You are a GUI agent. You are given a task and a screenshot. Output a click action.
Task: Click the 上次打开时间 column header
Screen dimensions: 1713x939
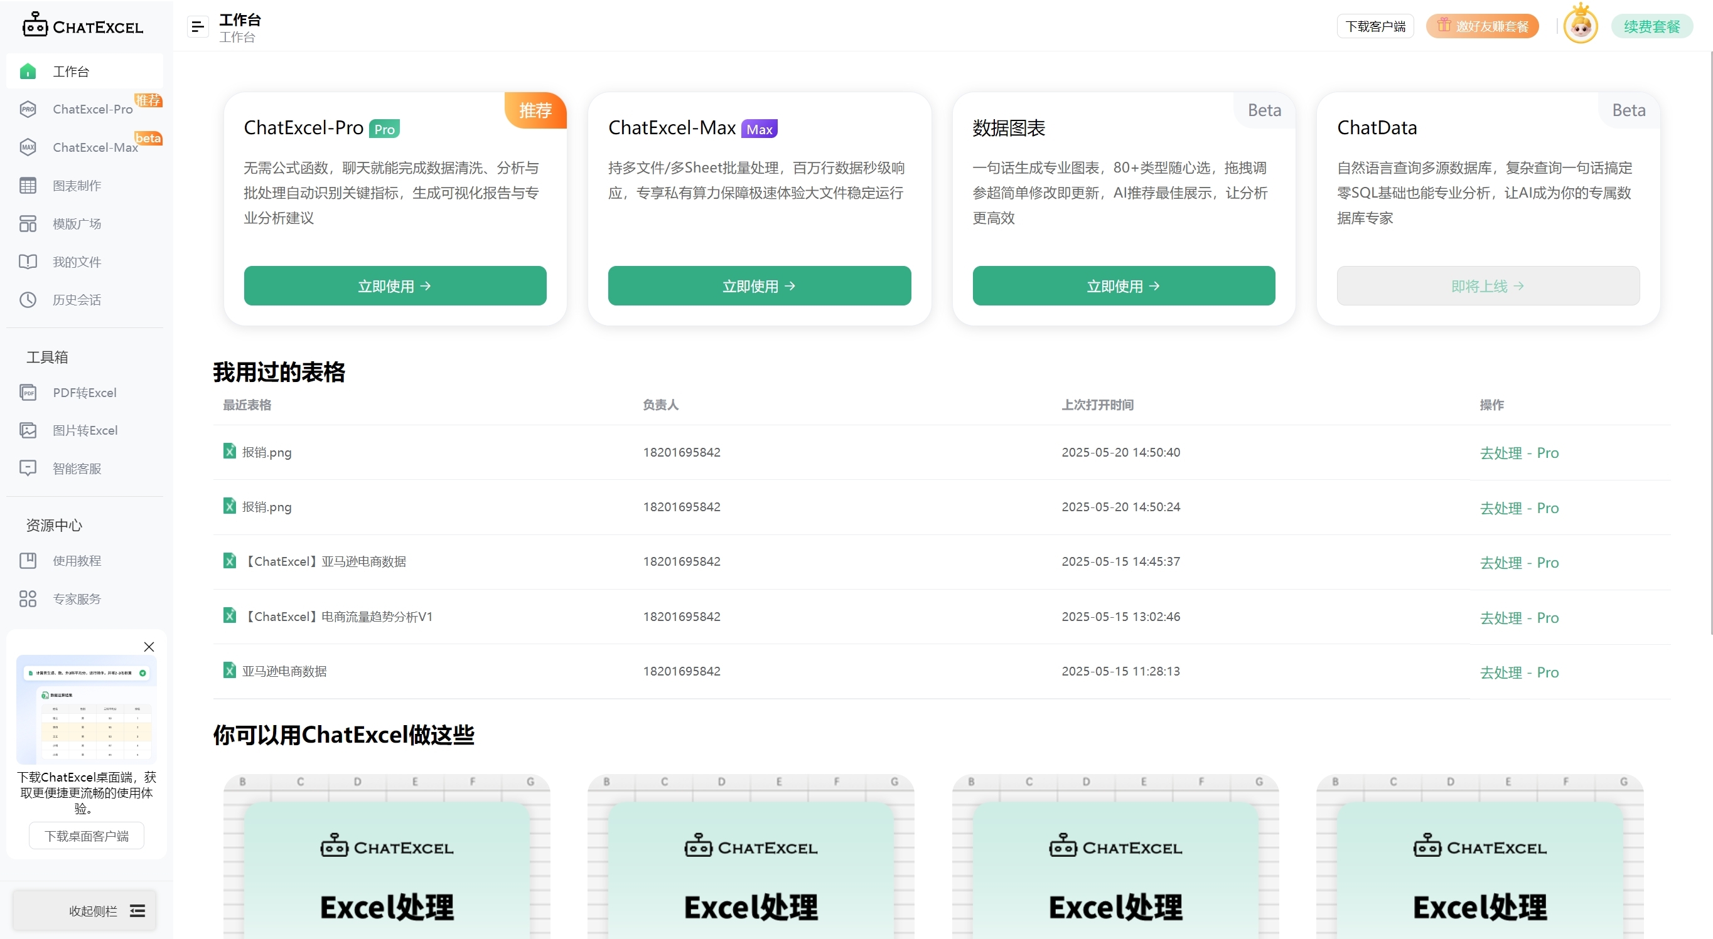[1097, 405]
